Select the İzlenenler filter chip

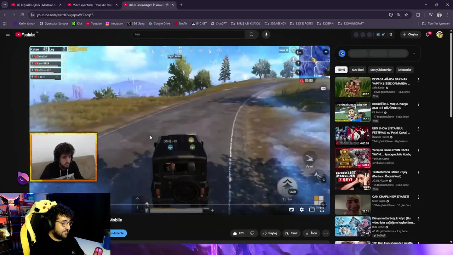pyautogui.click(x=405, y=70)
